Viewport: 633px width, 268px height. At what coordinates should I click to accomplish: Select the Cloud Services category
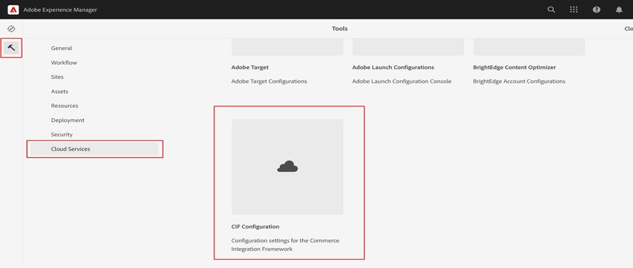(x=95, y=149)
